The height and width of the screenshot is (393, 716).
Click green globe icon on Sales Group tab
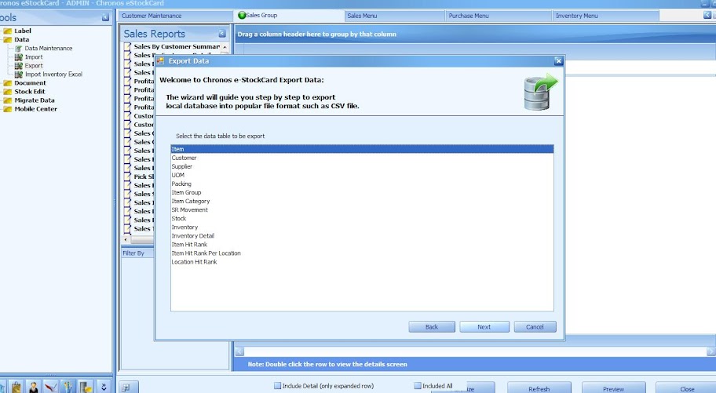coord(242,16)
